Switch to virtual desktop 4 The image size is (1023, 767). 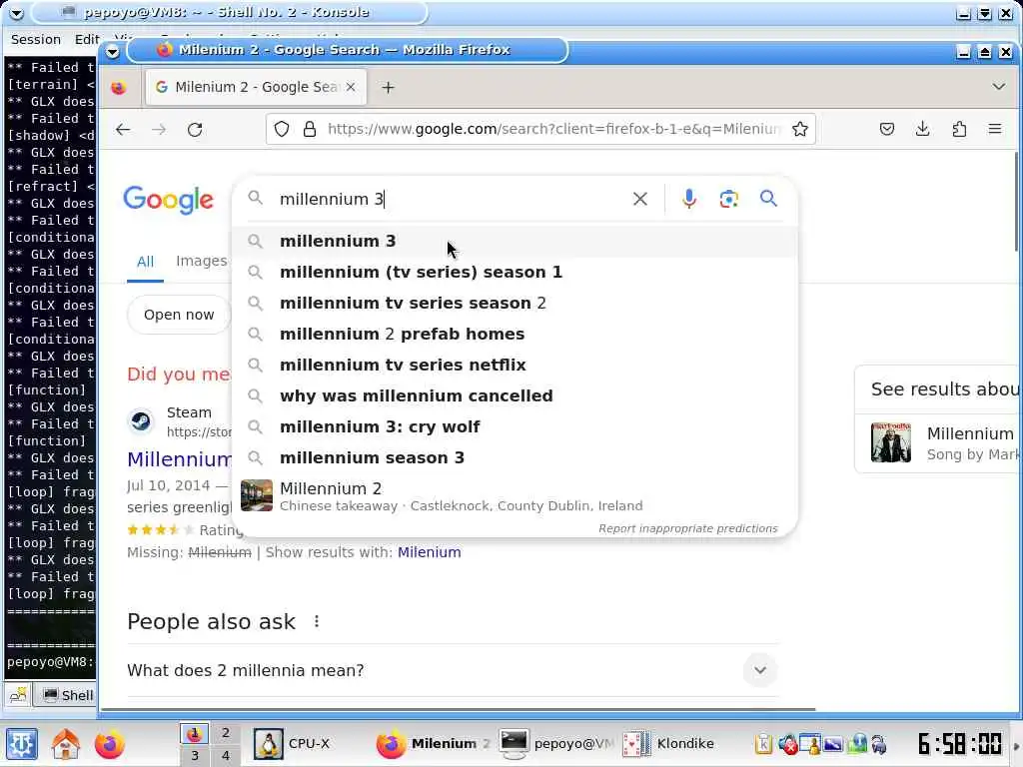coord(225,756)
